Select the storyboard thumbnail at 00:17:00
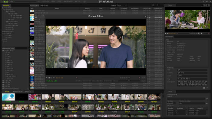This screenshot has height=119, width=212. click(x=75, y=107)
